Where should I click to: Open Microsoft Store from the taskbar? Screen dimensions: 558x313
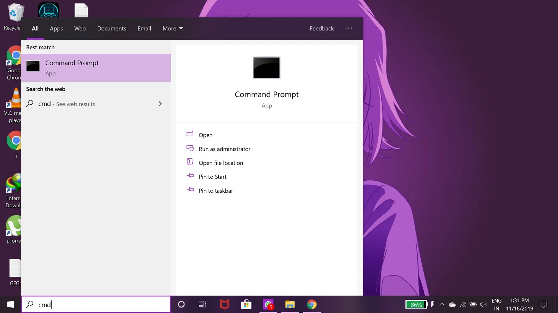point(246,304)
